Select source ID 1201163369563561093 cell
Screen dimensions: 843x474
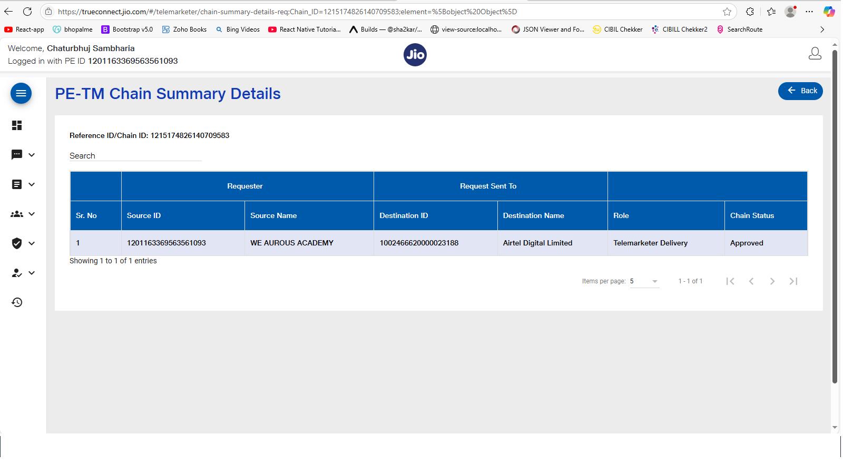[x=183, y=243]
